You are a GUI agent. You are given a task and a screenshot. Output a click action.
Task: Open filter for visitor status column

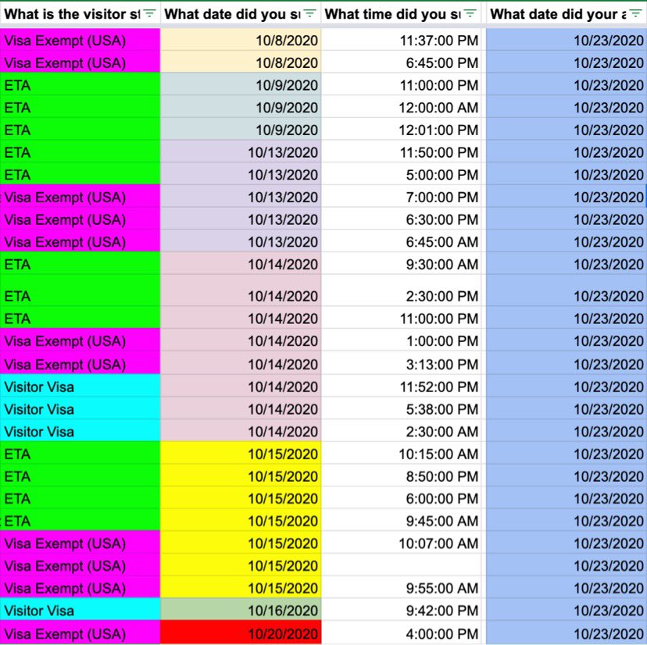point(149,13)
